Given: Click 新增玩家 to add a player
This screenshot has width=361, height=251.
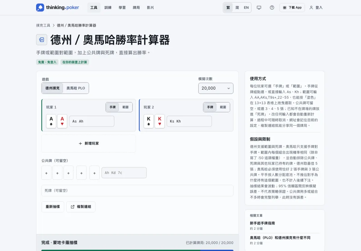Looking at the screenshot, I should [x=89, y=144].
